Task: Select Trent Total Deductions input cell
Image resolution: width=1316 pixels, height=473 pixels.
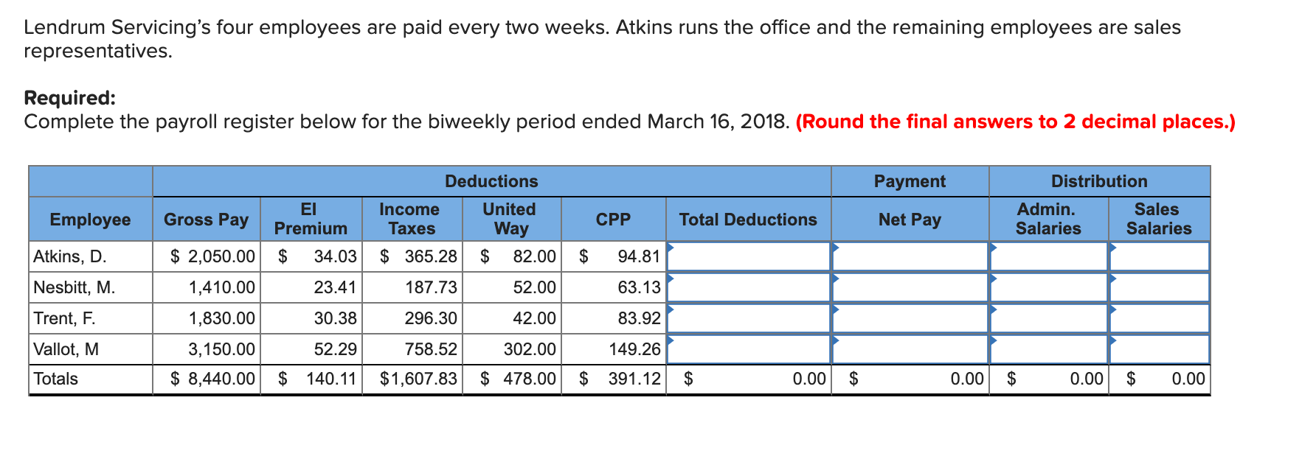Action: [x=749, y=318]
